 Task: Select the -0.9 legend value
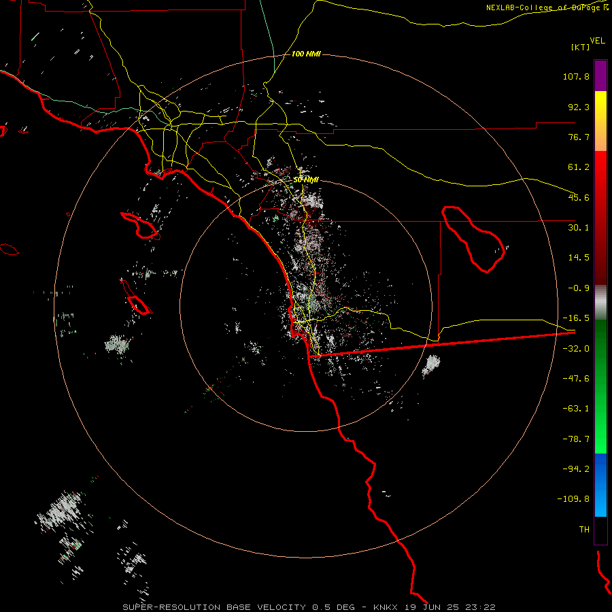[579, 288]
